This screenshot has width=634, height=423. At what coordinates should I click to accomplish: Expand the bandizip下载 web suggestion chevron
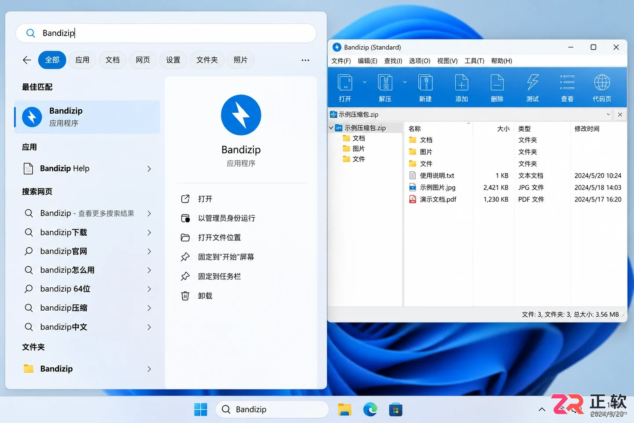pyautogui.click(x=149, y=232)
